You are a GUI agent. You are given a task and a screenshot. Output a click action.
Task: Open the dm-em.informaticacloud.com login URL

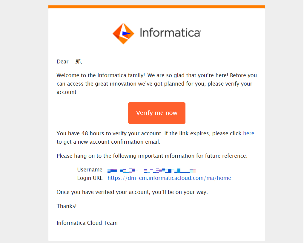click(x=169, y=178)
